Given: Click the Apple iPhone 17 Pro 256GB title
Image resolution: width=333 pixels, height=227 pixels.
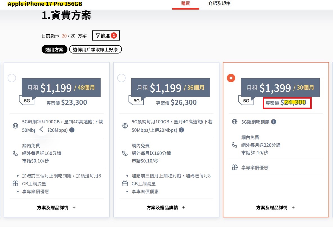Looking at the screenshot, I should pos(45,4).
